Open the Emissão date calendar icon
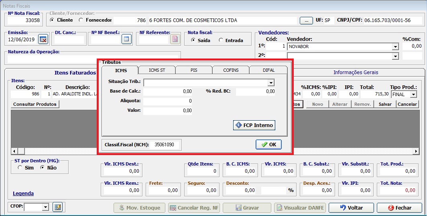427x216 pixels. click(43, 39)
